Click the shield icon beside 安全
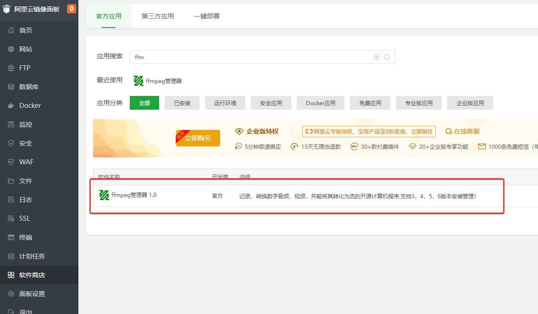 point(11,143)
